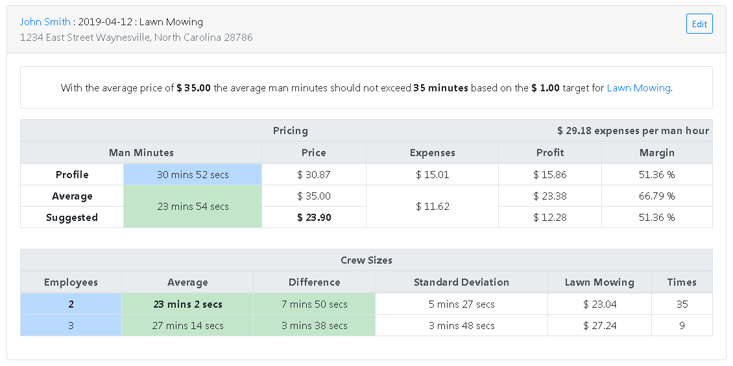Click the $ 27.24 Lawn Mowing value

tap(599, 326)
